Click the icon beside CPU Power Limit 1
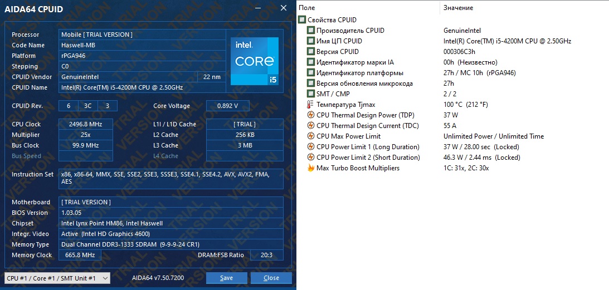Image resolution: width=609 pixels, height=290 pixels. click(x=311, y=147)
